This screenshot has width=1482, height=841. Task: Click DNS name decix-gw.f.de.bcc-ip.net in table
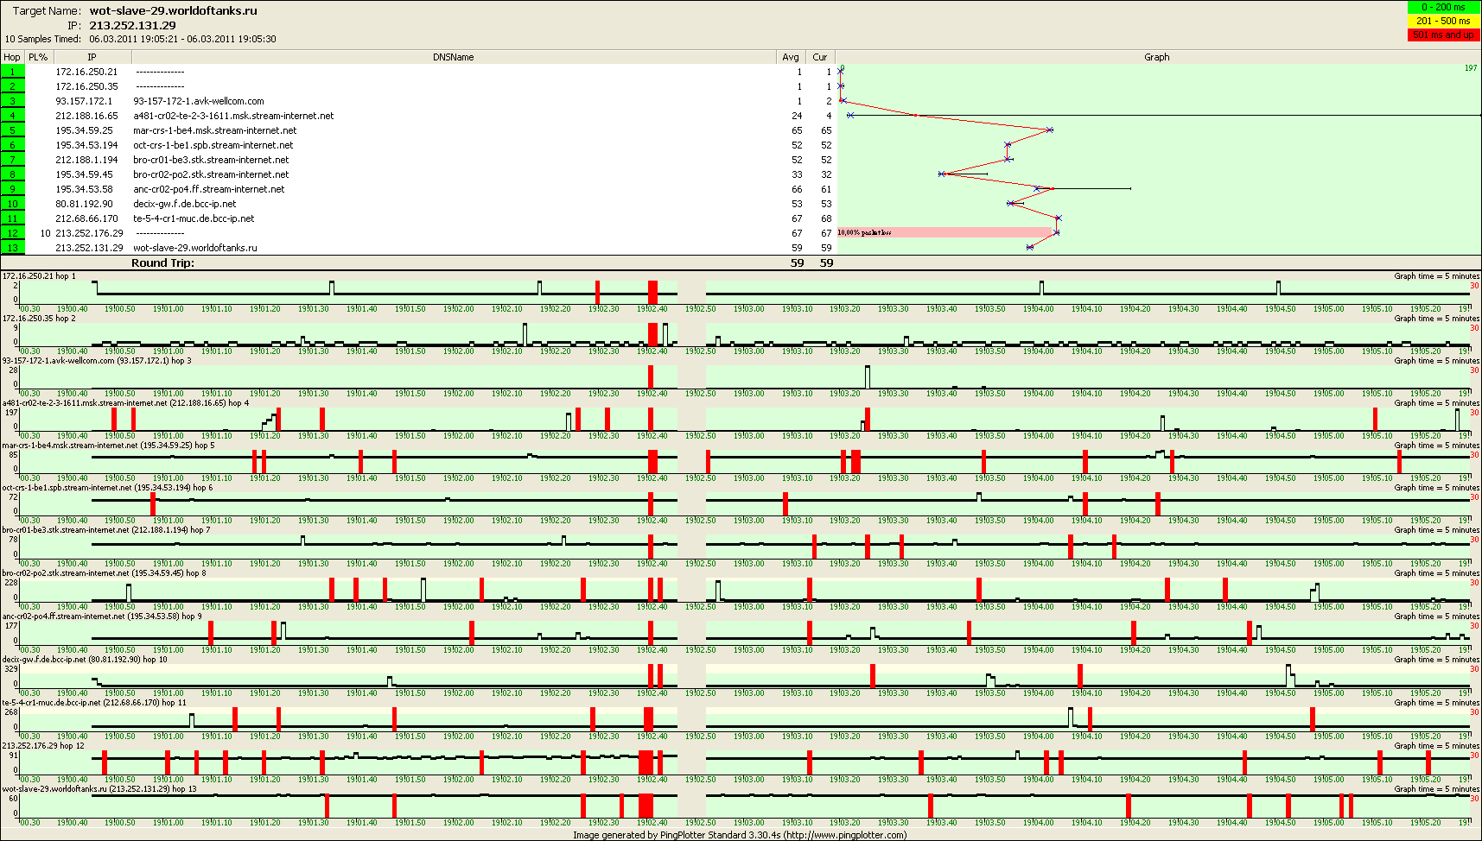[x=184, y=204]
